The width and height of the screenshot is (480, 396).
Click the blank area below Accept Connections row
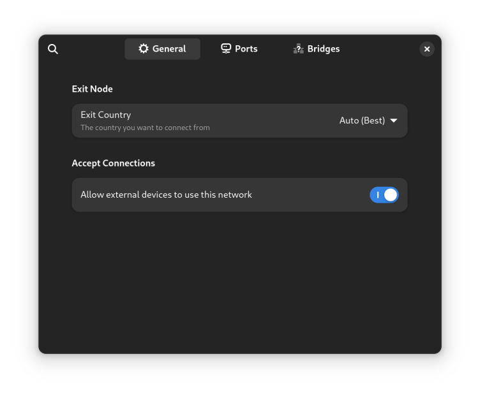point(239,281)
